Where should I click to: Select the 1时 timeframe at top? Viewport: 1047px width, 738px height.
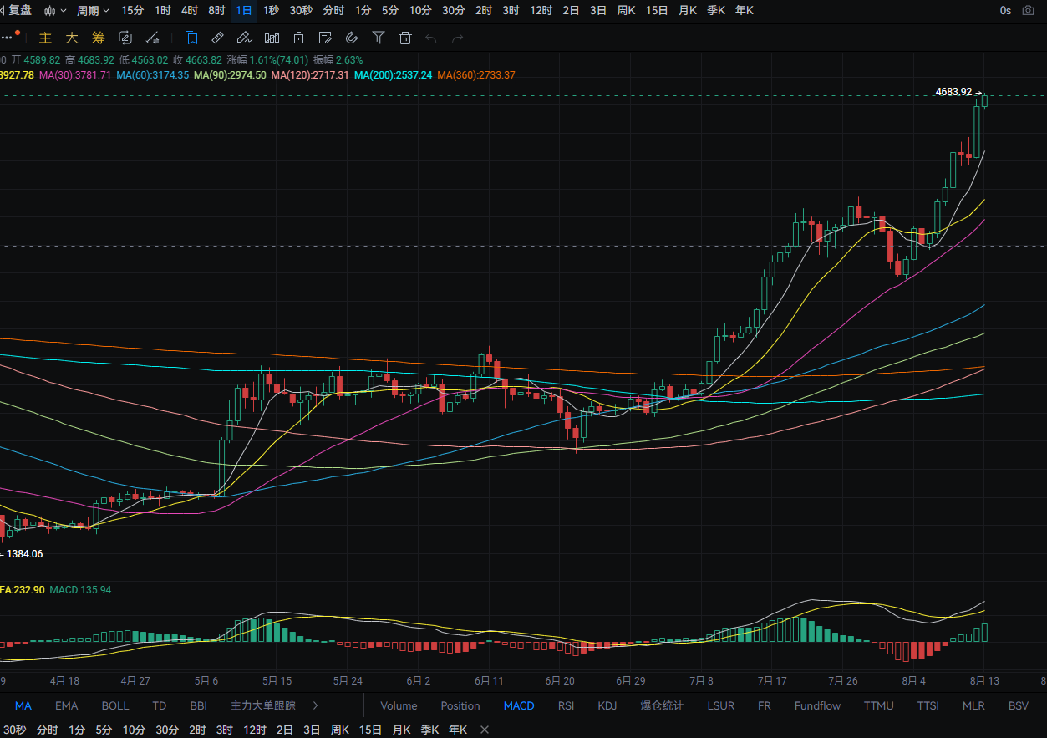(x=162, y=11)
